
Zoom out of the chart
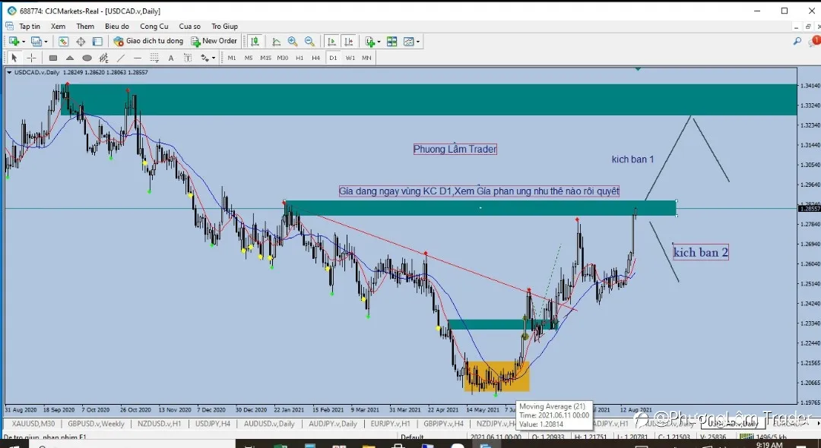[309, 41]
